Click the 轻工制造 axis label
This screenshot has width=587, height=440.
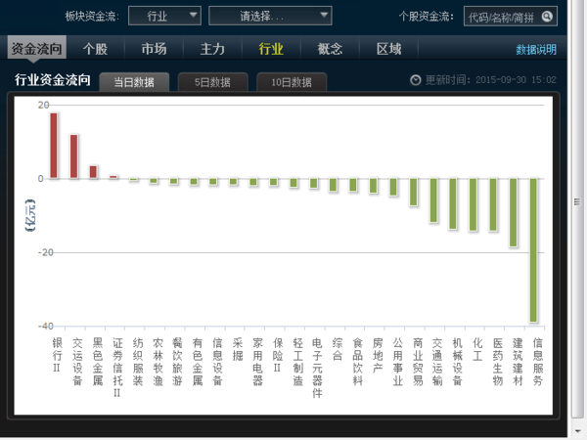click(x=297, y=362)
